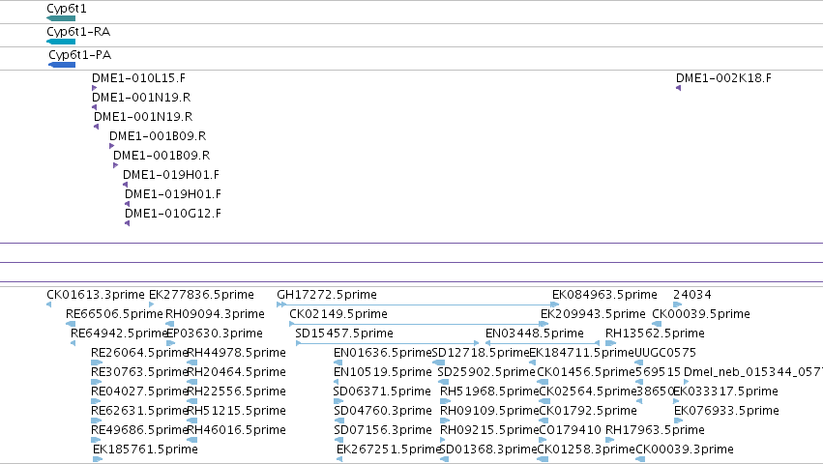Viewport: 823px width, 464px height.
Task: Open the SD06371.5prime EST
Action: pyautogui.click(x=382, y=392)
